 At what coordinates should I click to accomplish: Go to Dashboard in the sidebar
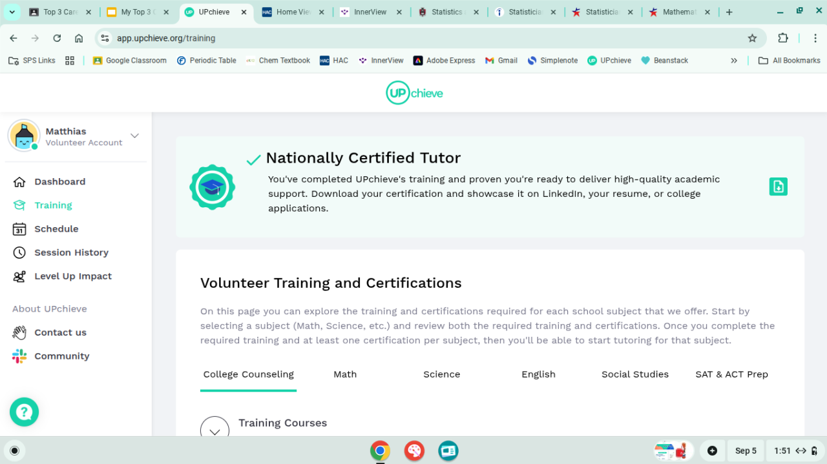coord(59,182)
